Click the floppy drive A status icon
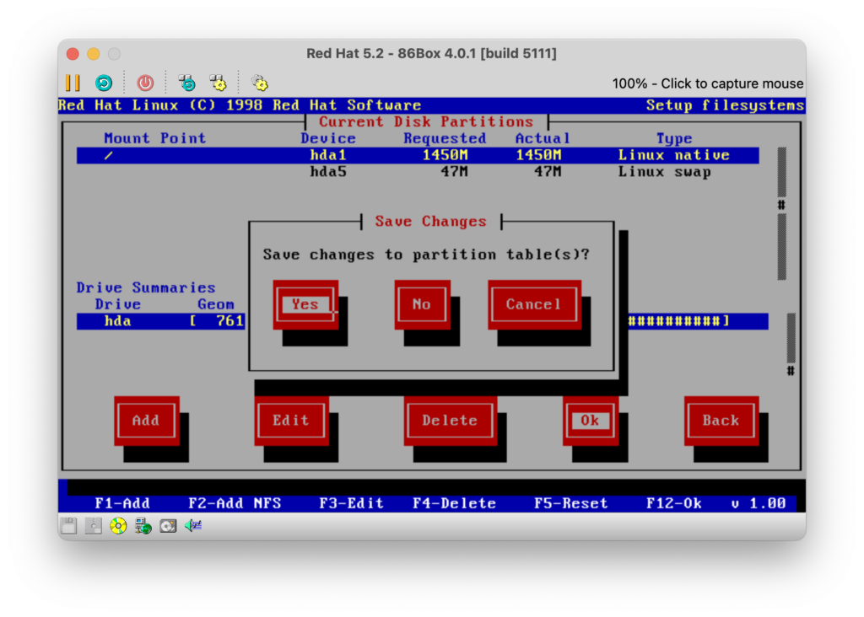This screenshot has height=617, width=864. tap(69, 526)
